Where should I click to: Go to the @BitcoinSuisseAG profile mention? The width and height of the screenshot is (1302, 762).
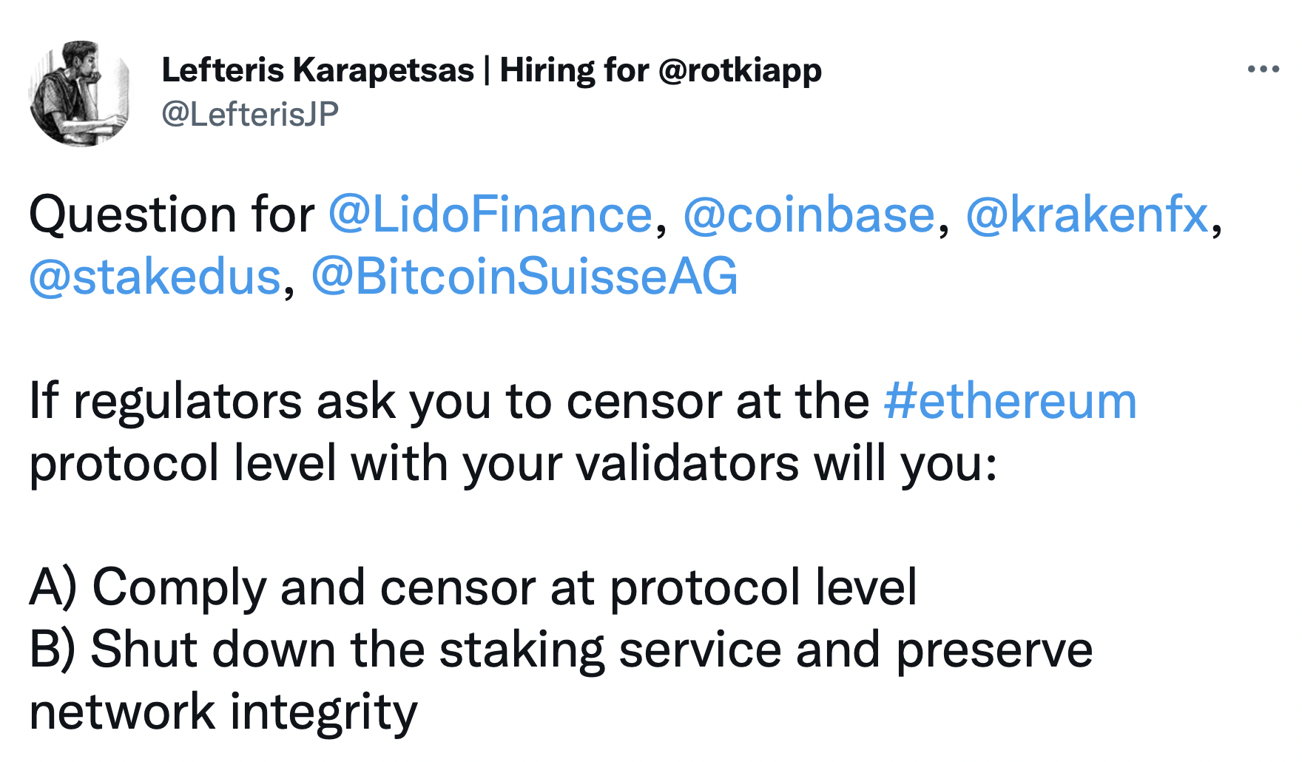tap(524, 277)
